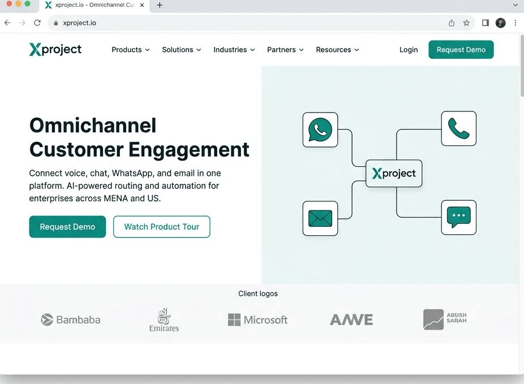Viewport: 524px width, 384px height.
Task: Click the chat bubble channel icon
Action: point(458,217)
